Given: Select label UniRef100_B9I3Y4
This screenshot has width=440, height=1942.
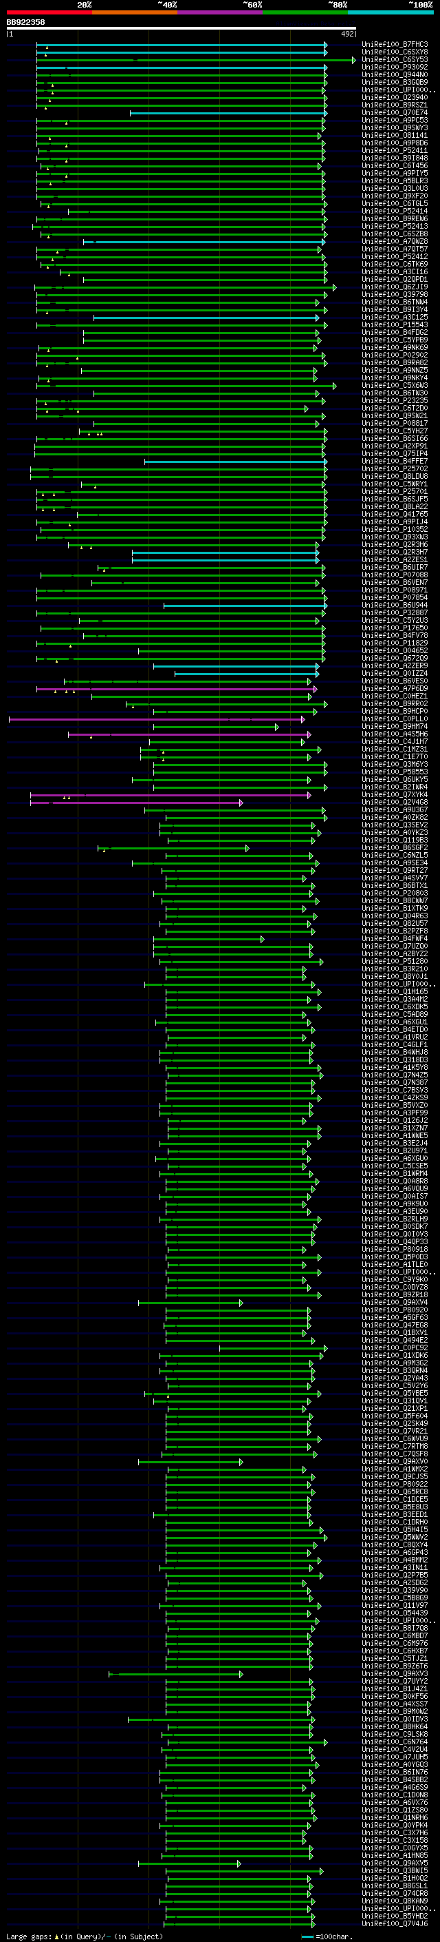Looking at the screenshot, I should click(395, 310).
